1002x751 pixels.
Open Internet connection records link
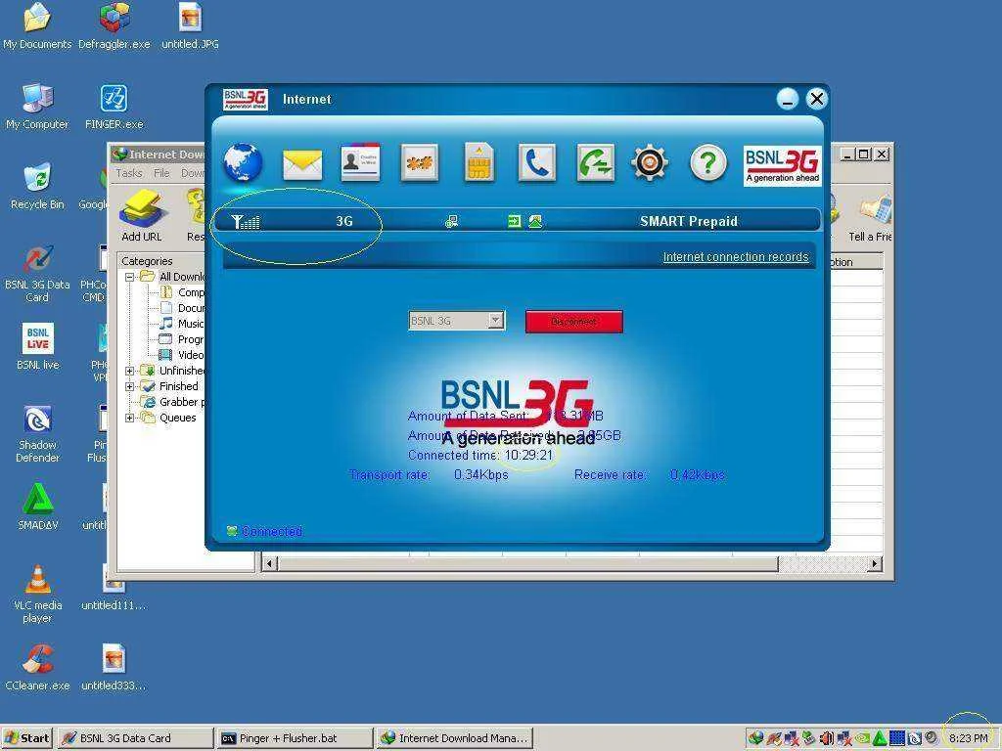pyautogui.click(x=736, y=257)
